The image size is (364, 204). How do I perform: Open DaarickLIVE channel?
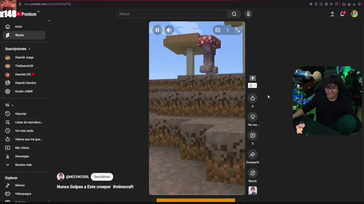tap(24, 74)
